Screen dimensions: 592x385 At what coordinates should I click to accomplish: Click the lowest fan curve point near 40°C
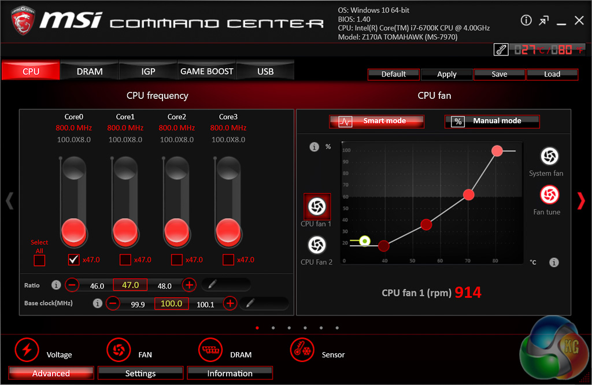click(x=384, y=246)
